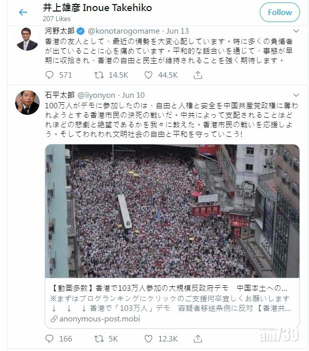Open 石平太郎's profile avatar
Viewport: 309px width, 351px height.
[x=27, y=102]
